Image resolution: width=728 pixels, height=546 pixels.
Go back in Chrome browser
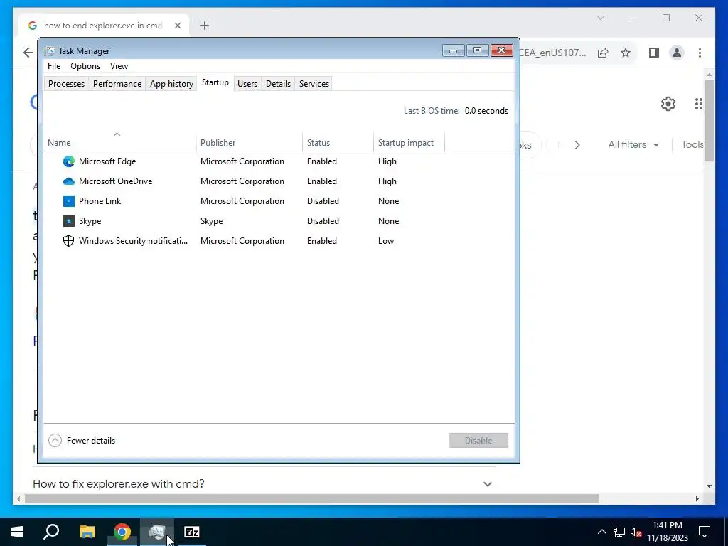28,53
